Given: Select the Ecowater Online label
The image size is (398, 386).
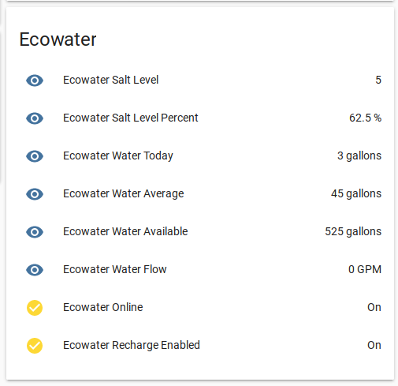Looking at the screenshot, I should (x=103, y=307).
